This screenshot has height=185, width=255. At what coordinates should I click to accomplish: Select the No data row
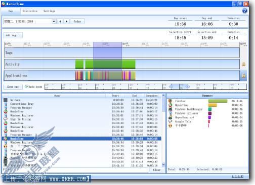[82, 100]
